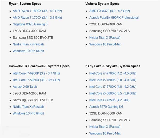Select the Intel Core i5-6600K link
160x138 pixels.
click(x=113, y=93)
